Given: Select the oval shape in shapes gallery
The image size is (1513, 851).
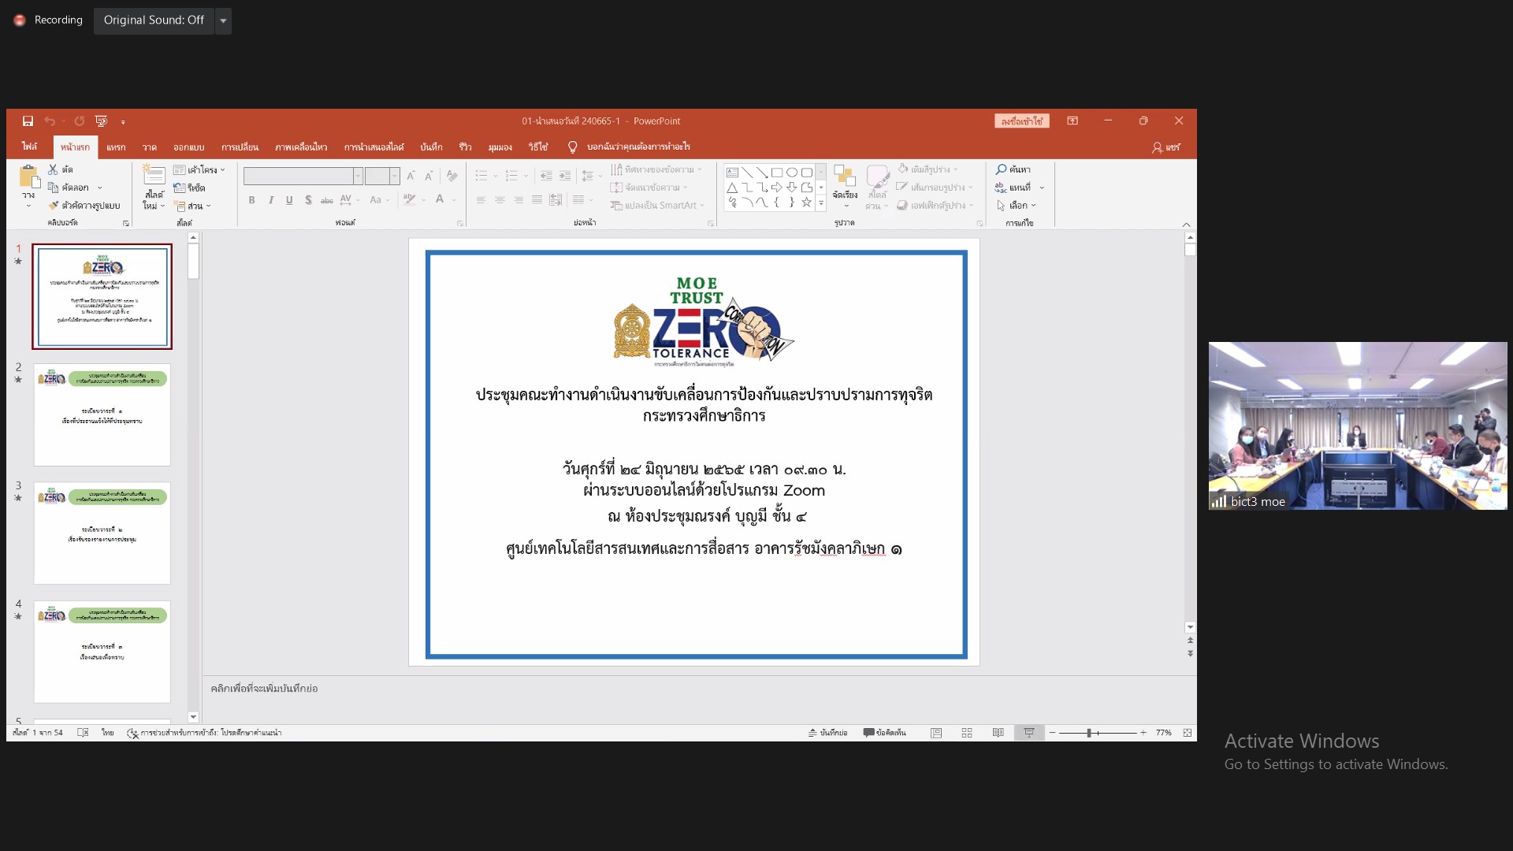Looking at the screenshot, I should 792,173.
